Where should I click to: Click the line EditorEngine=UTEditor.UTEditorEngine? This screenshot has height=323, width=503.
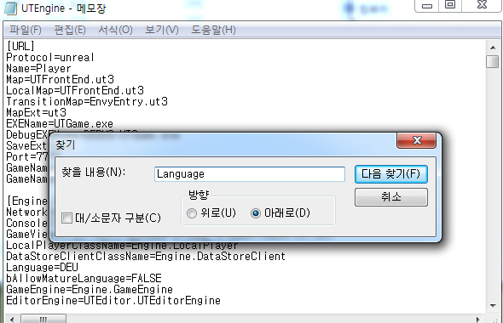pyautogui.click(x=113, y=300)
